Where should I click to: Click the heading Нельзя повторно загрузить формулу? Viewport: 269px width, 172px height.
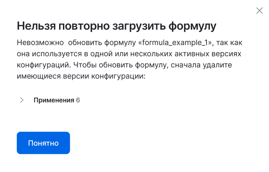(117, 26)
